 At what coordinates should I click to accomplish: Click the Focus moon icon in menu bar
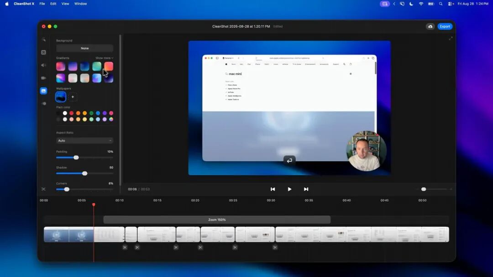tap(411, 4)
